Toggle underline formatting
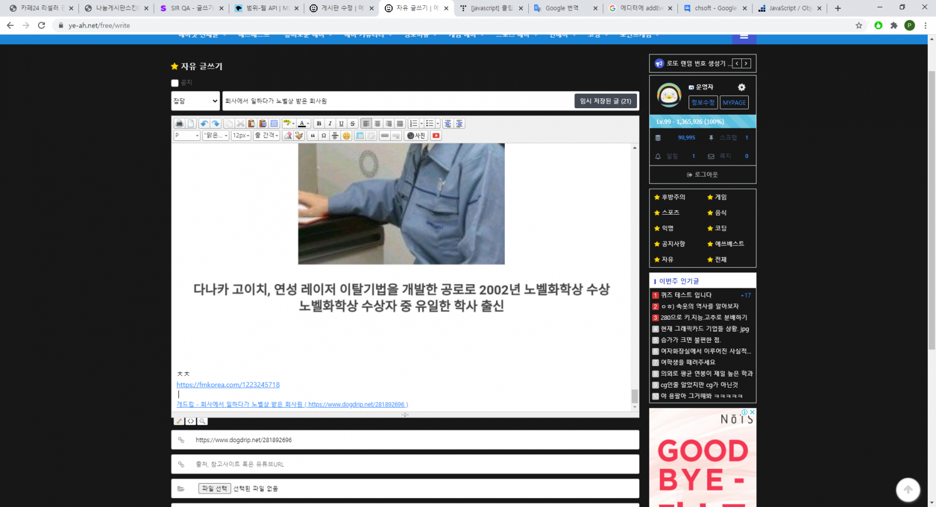Screen dimensions: 936x507 tap(341, 123)
